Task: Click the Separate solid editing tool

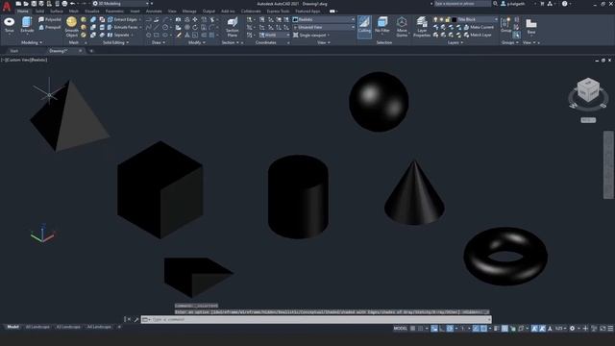Action: (x=119, y=35)
